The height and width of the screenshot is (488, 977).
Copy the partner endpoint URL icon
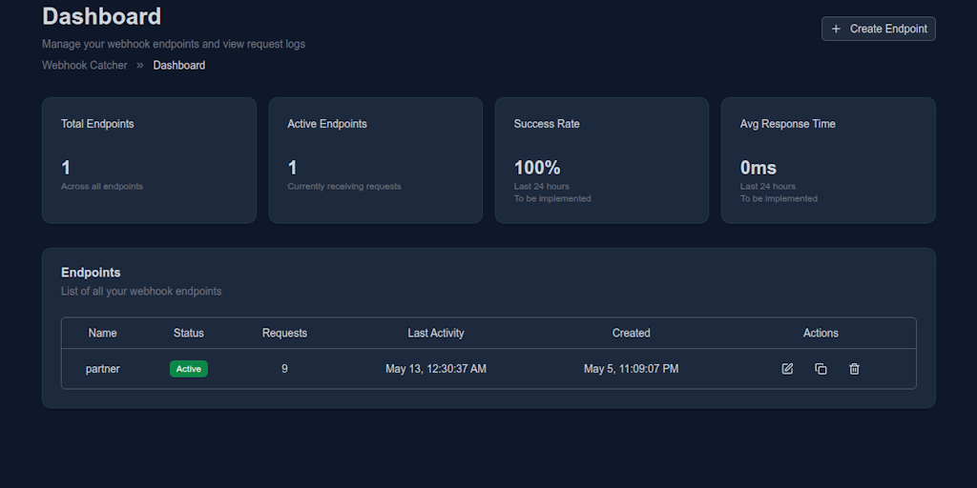click(x=821, y=369)
